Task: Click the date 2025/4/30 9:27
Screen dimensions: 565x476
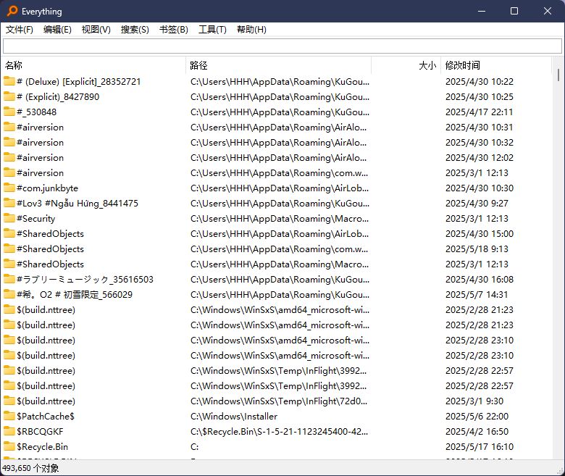Action: (x=477, y=204)
